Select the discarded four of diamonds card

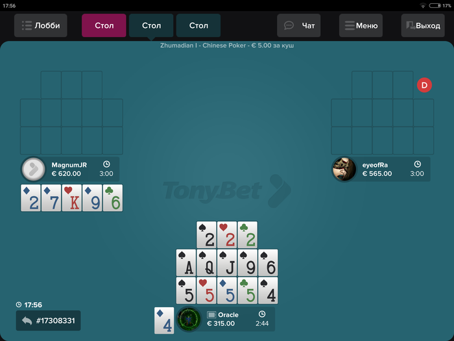(164, 320)
